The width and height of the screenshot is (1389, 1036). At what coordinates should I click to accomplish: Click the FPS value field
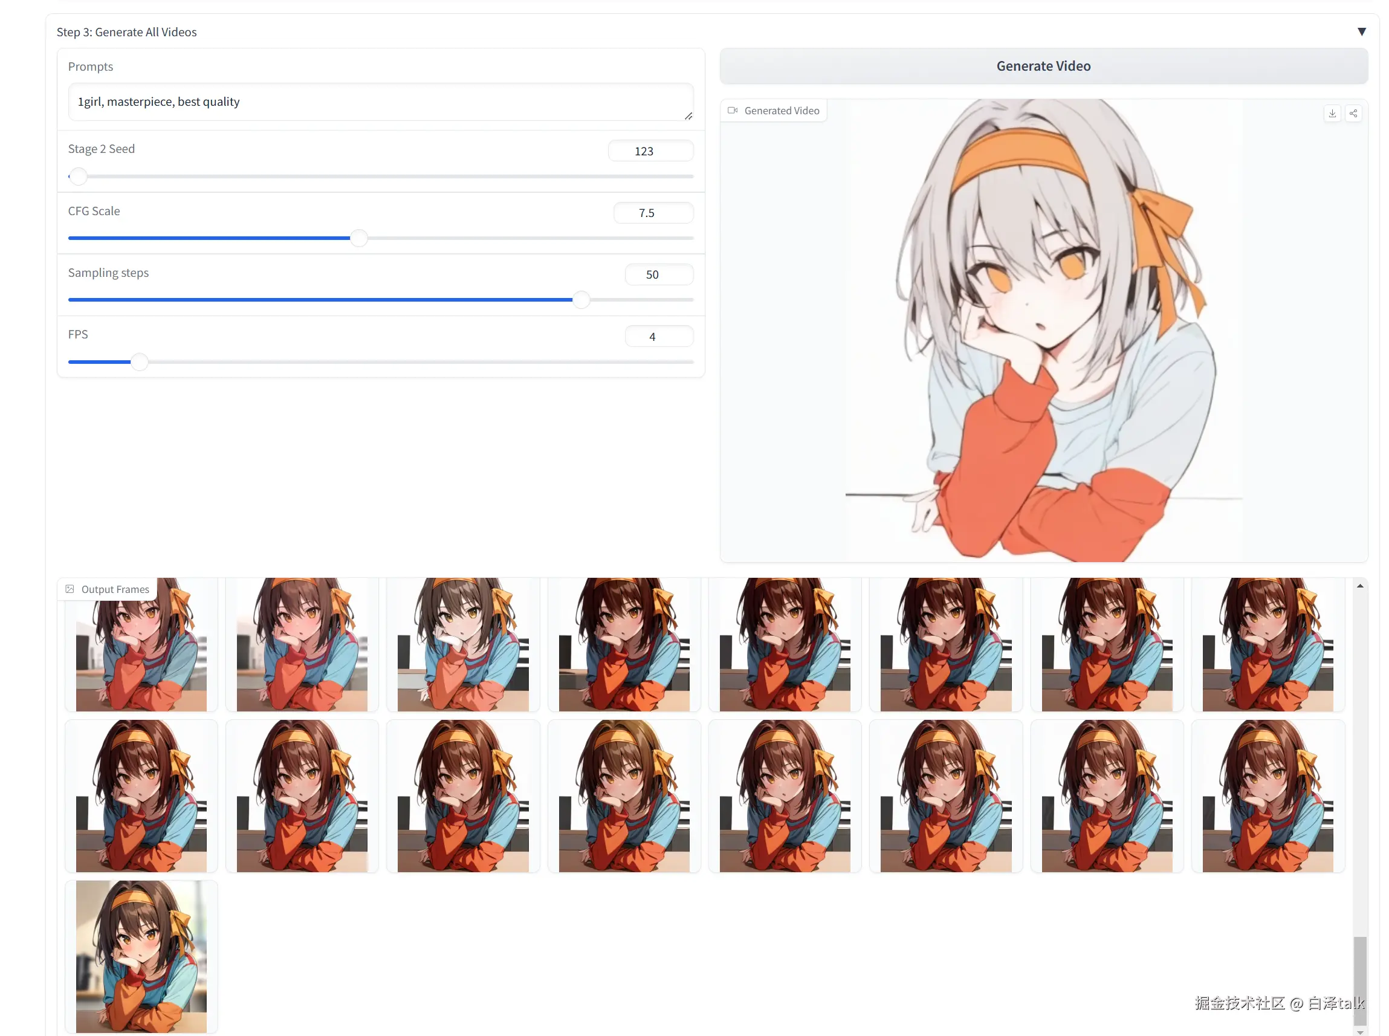pyautogui.click(x=658, y=337)
